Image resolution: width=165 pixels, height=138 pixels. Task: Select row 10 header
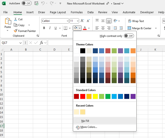tap(2, 95)
